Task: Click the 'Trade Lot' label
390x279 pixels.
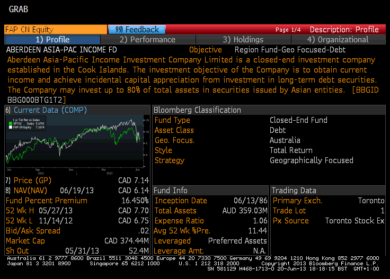Action: (289, 210)
